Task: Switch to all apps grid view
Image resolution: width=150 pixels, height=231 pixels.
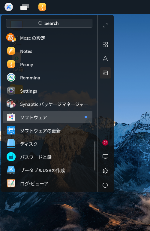Action: [x=105, y=44]
